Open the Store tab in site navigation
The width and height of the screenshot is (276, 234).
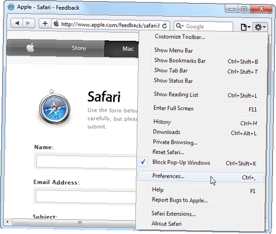click(80, 48)
